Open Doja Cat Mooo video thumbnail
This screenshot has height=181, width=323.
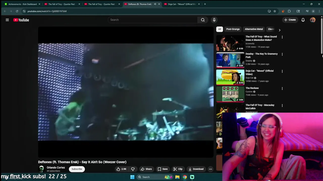[230, 77]
